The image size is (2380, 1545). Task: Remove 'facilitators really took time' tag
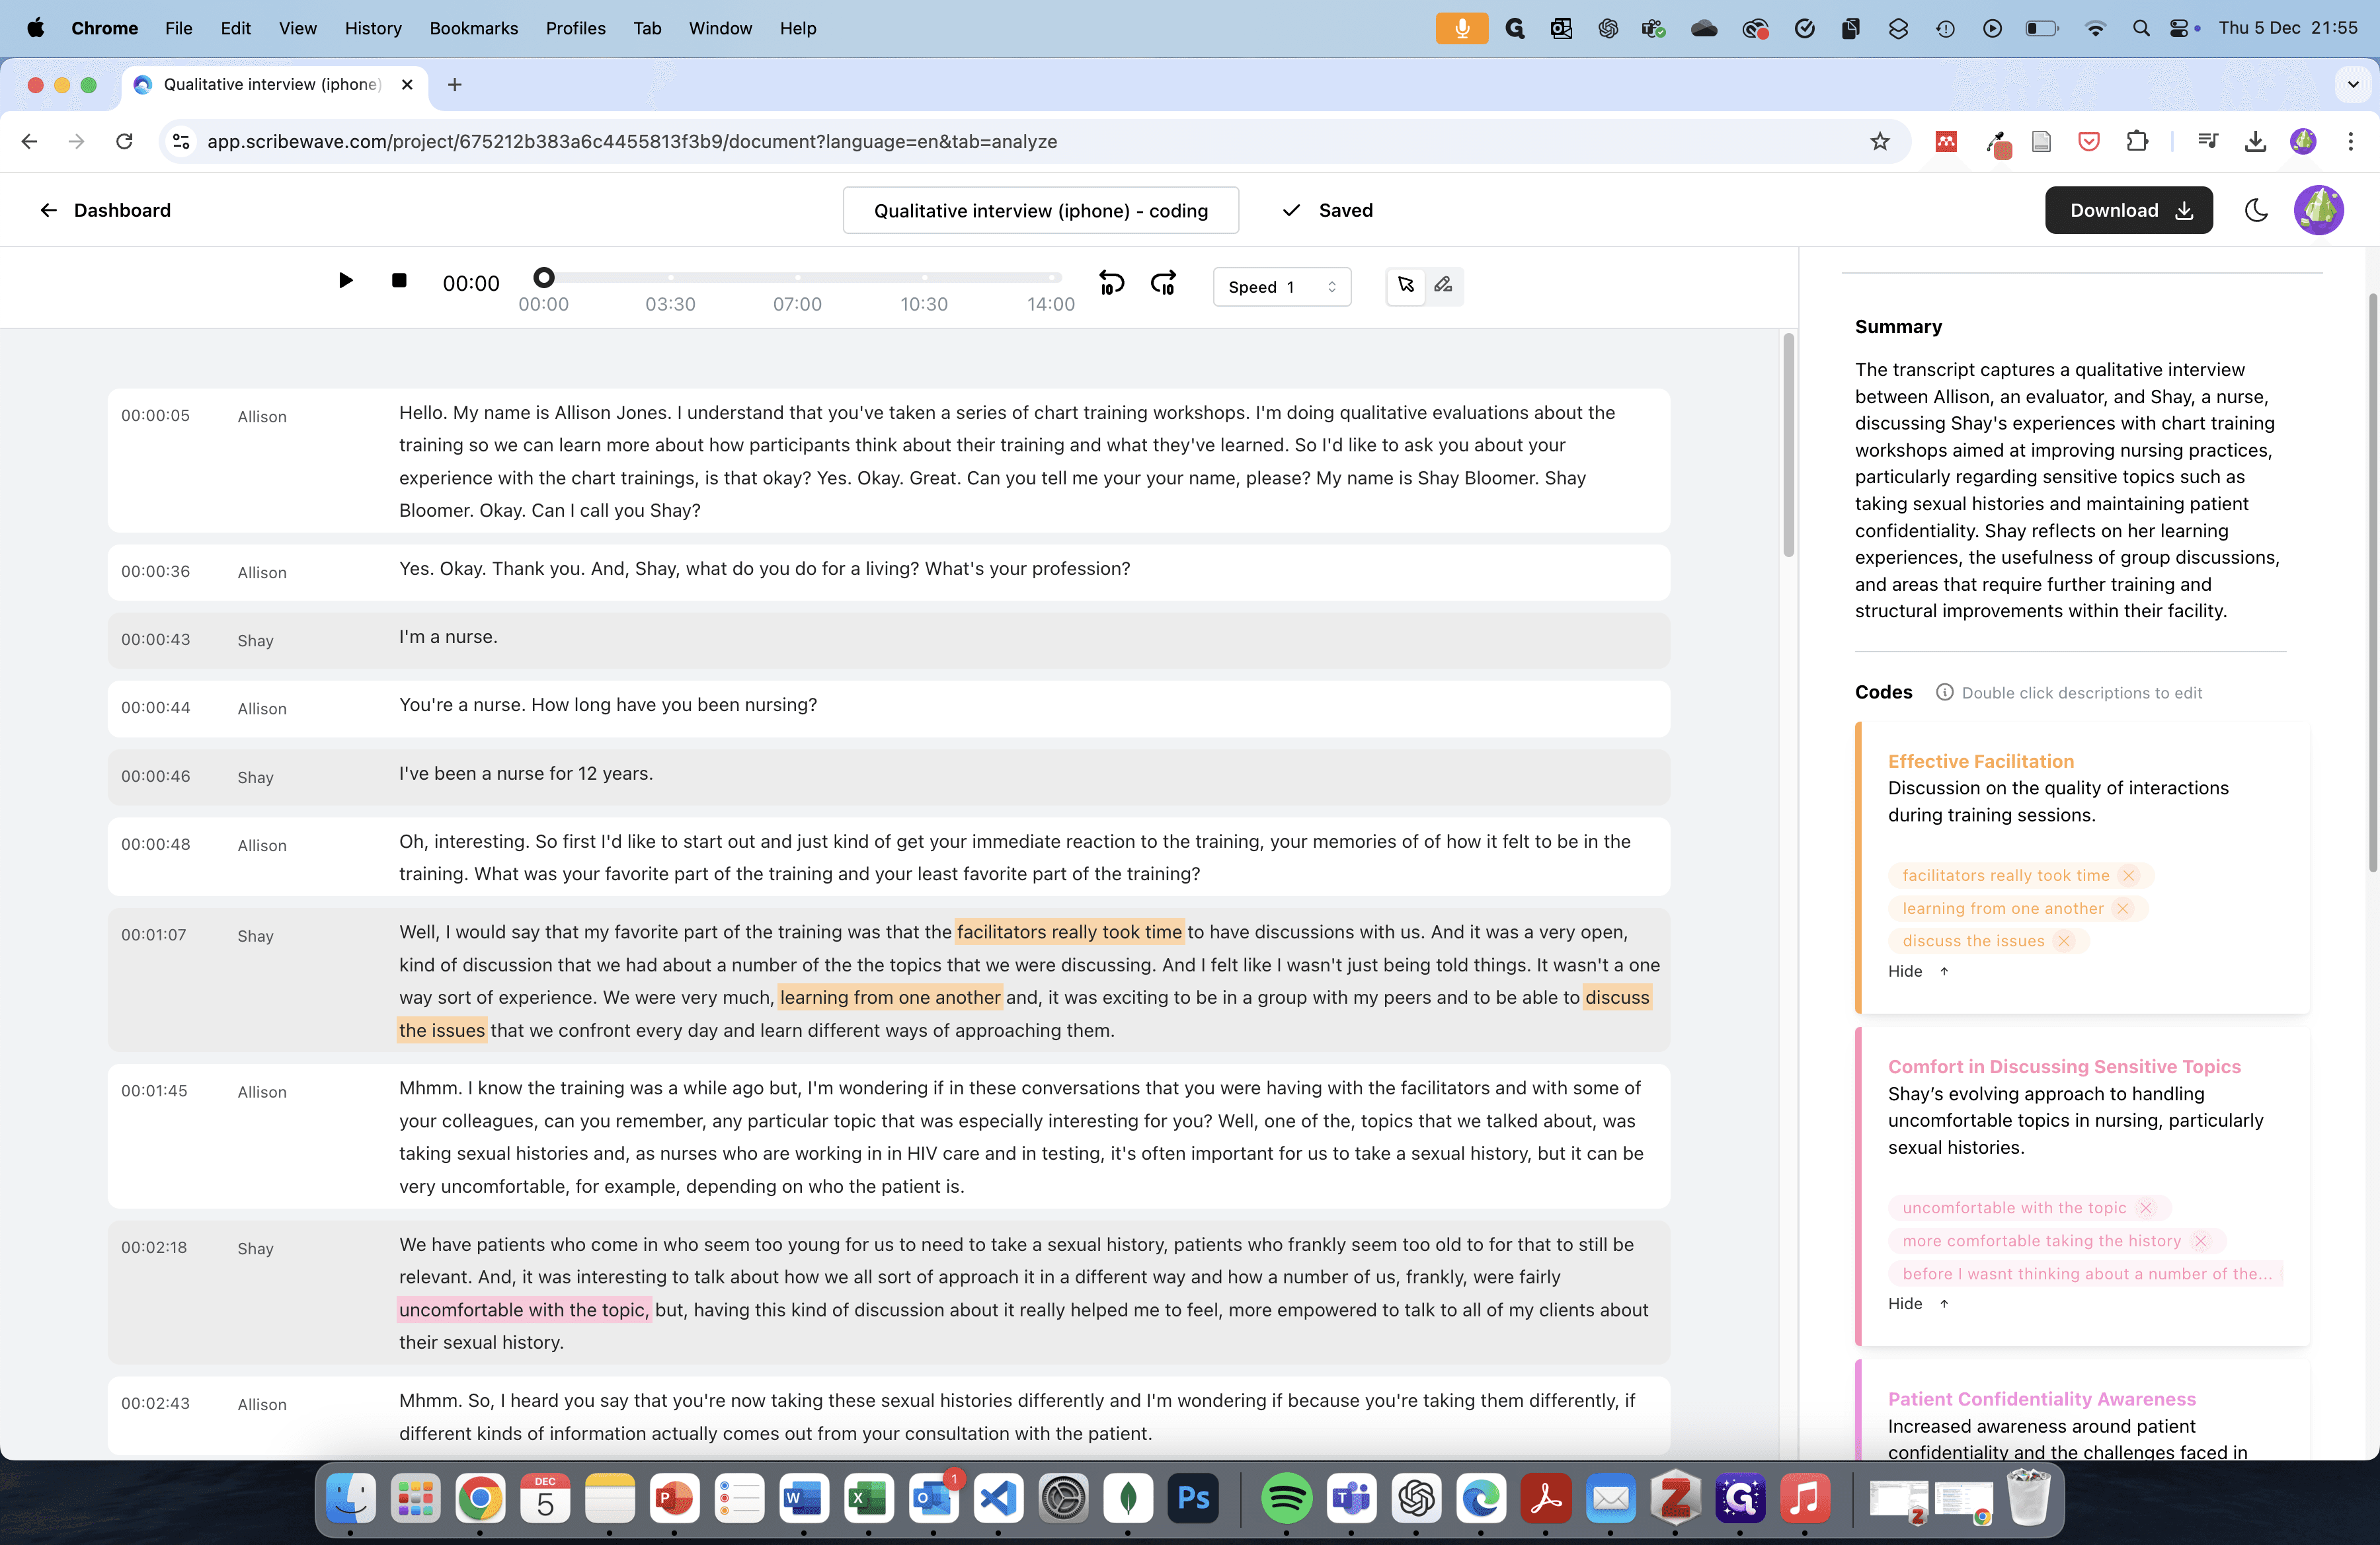tap(2129, 876)
